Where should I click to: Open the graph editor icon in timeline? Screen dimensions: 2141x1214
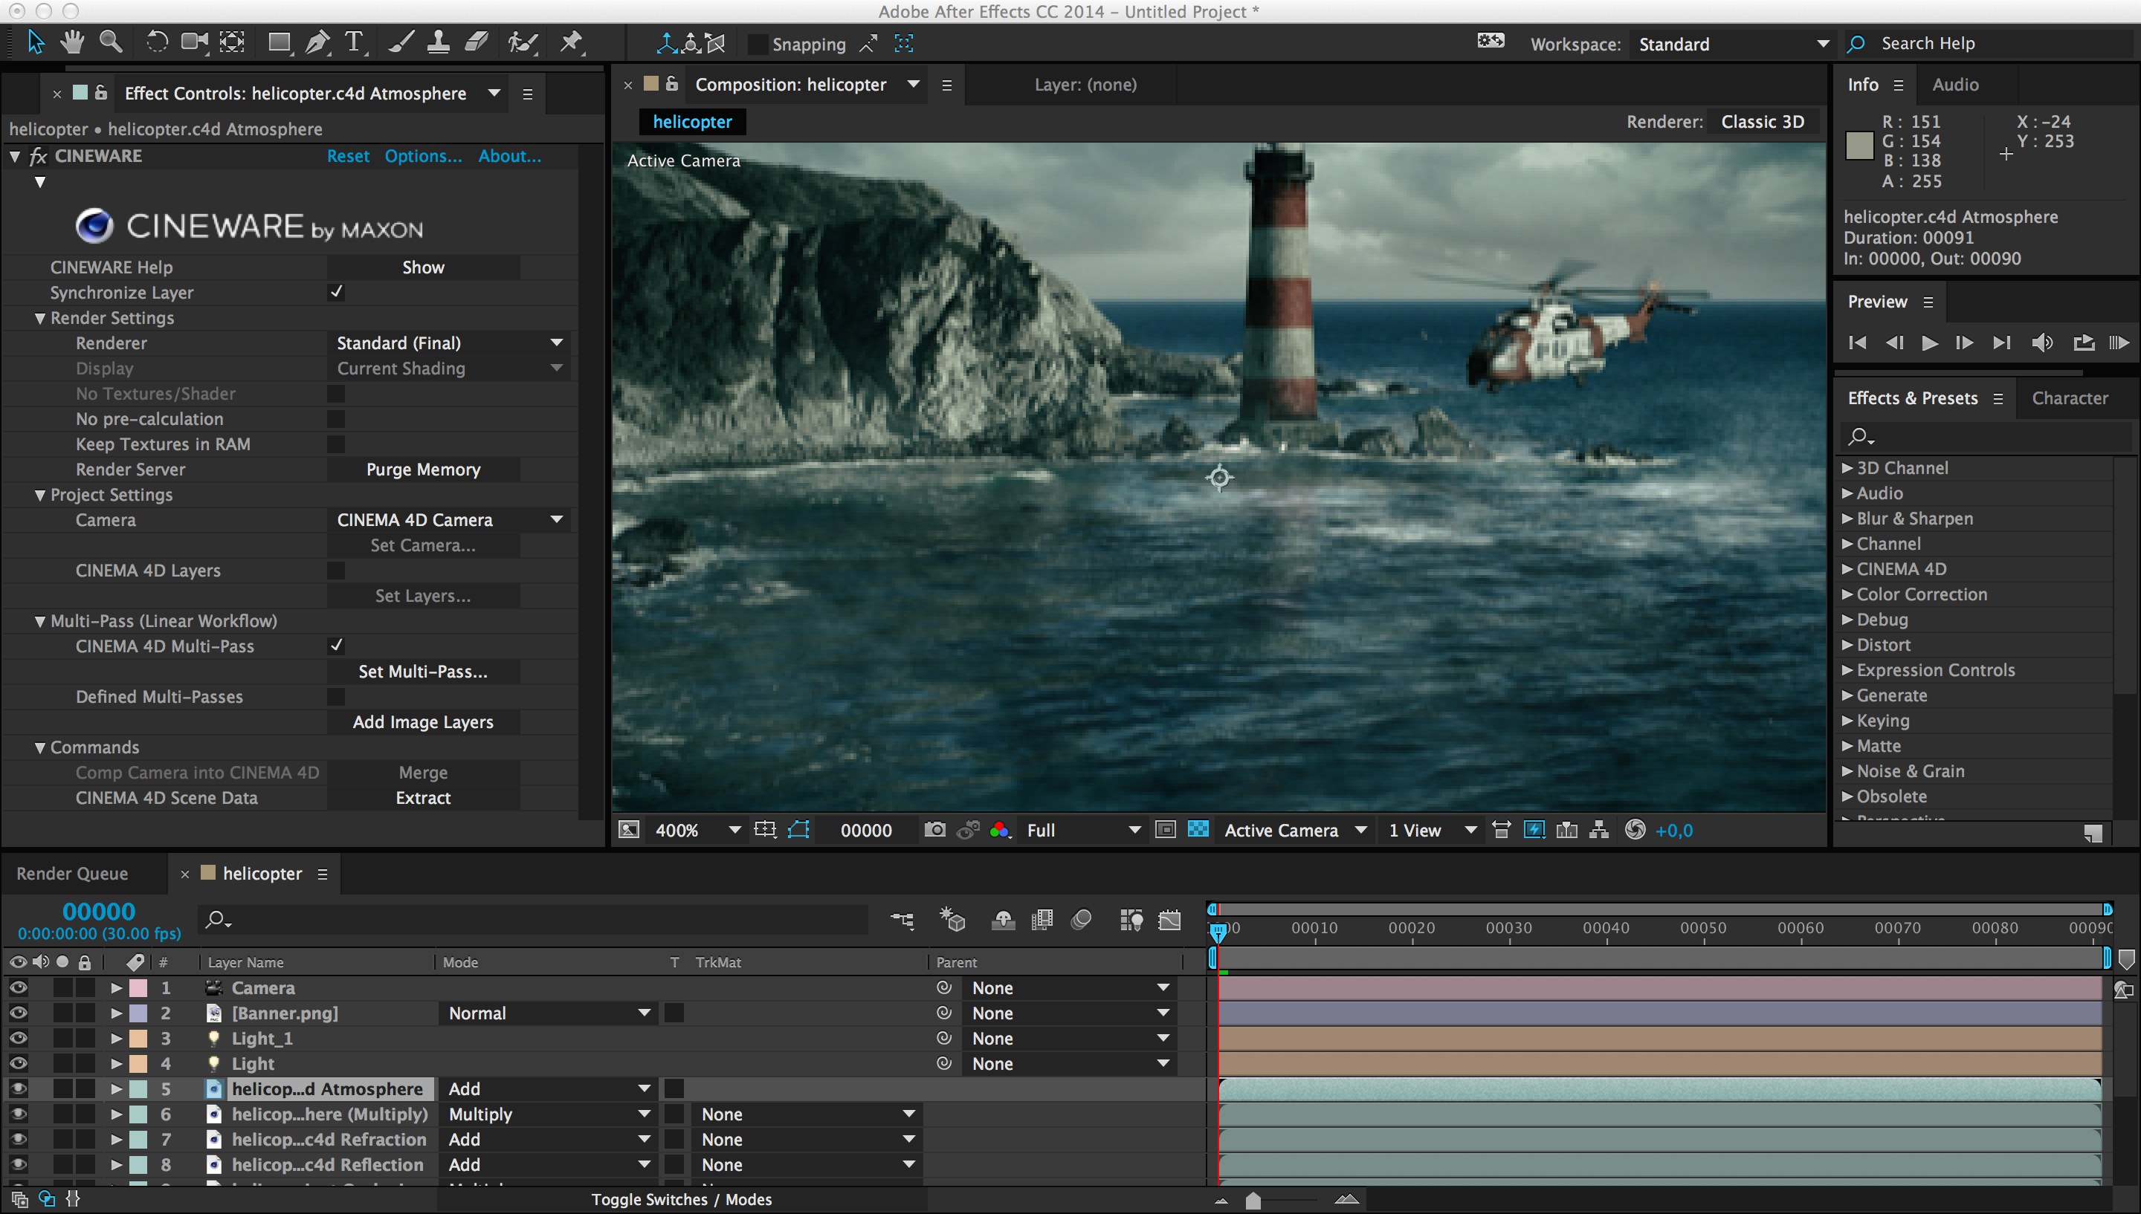1170,920
